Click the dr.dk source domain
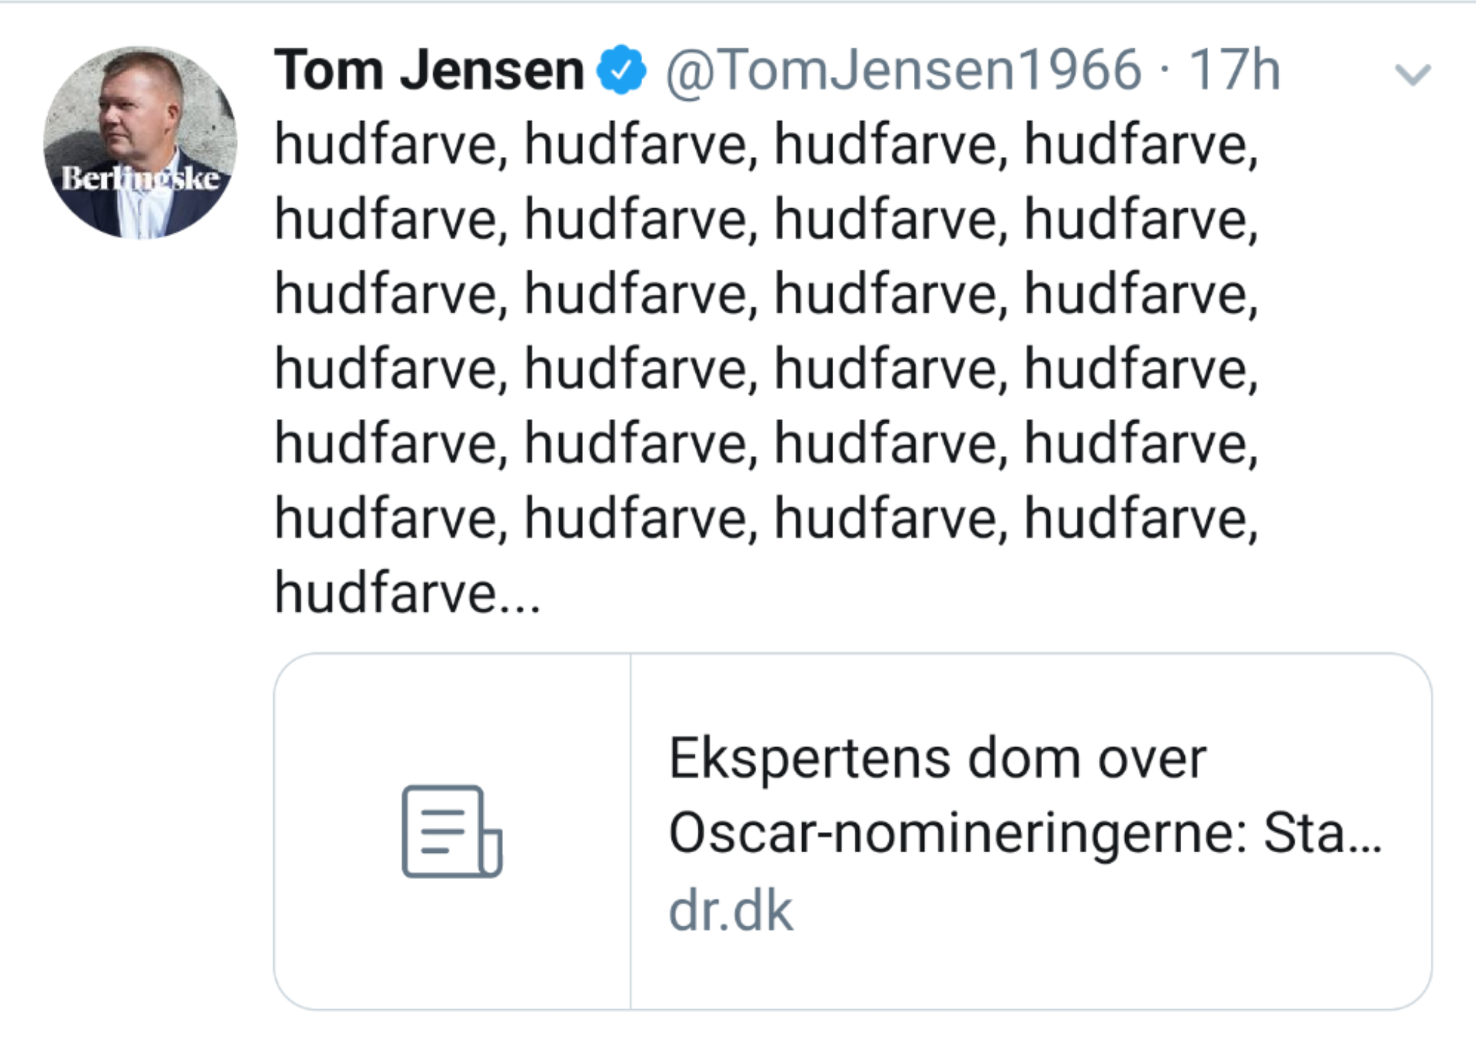 [730, 911]
